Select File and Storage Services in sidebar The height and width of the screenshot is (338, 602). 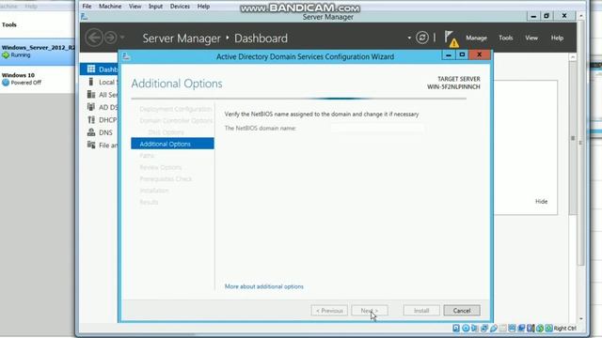click(99, 146)
